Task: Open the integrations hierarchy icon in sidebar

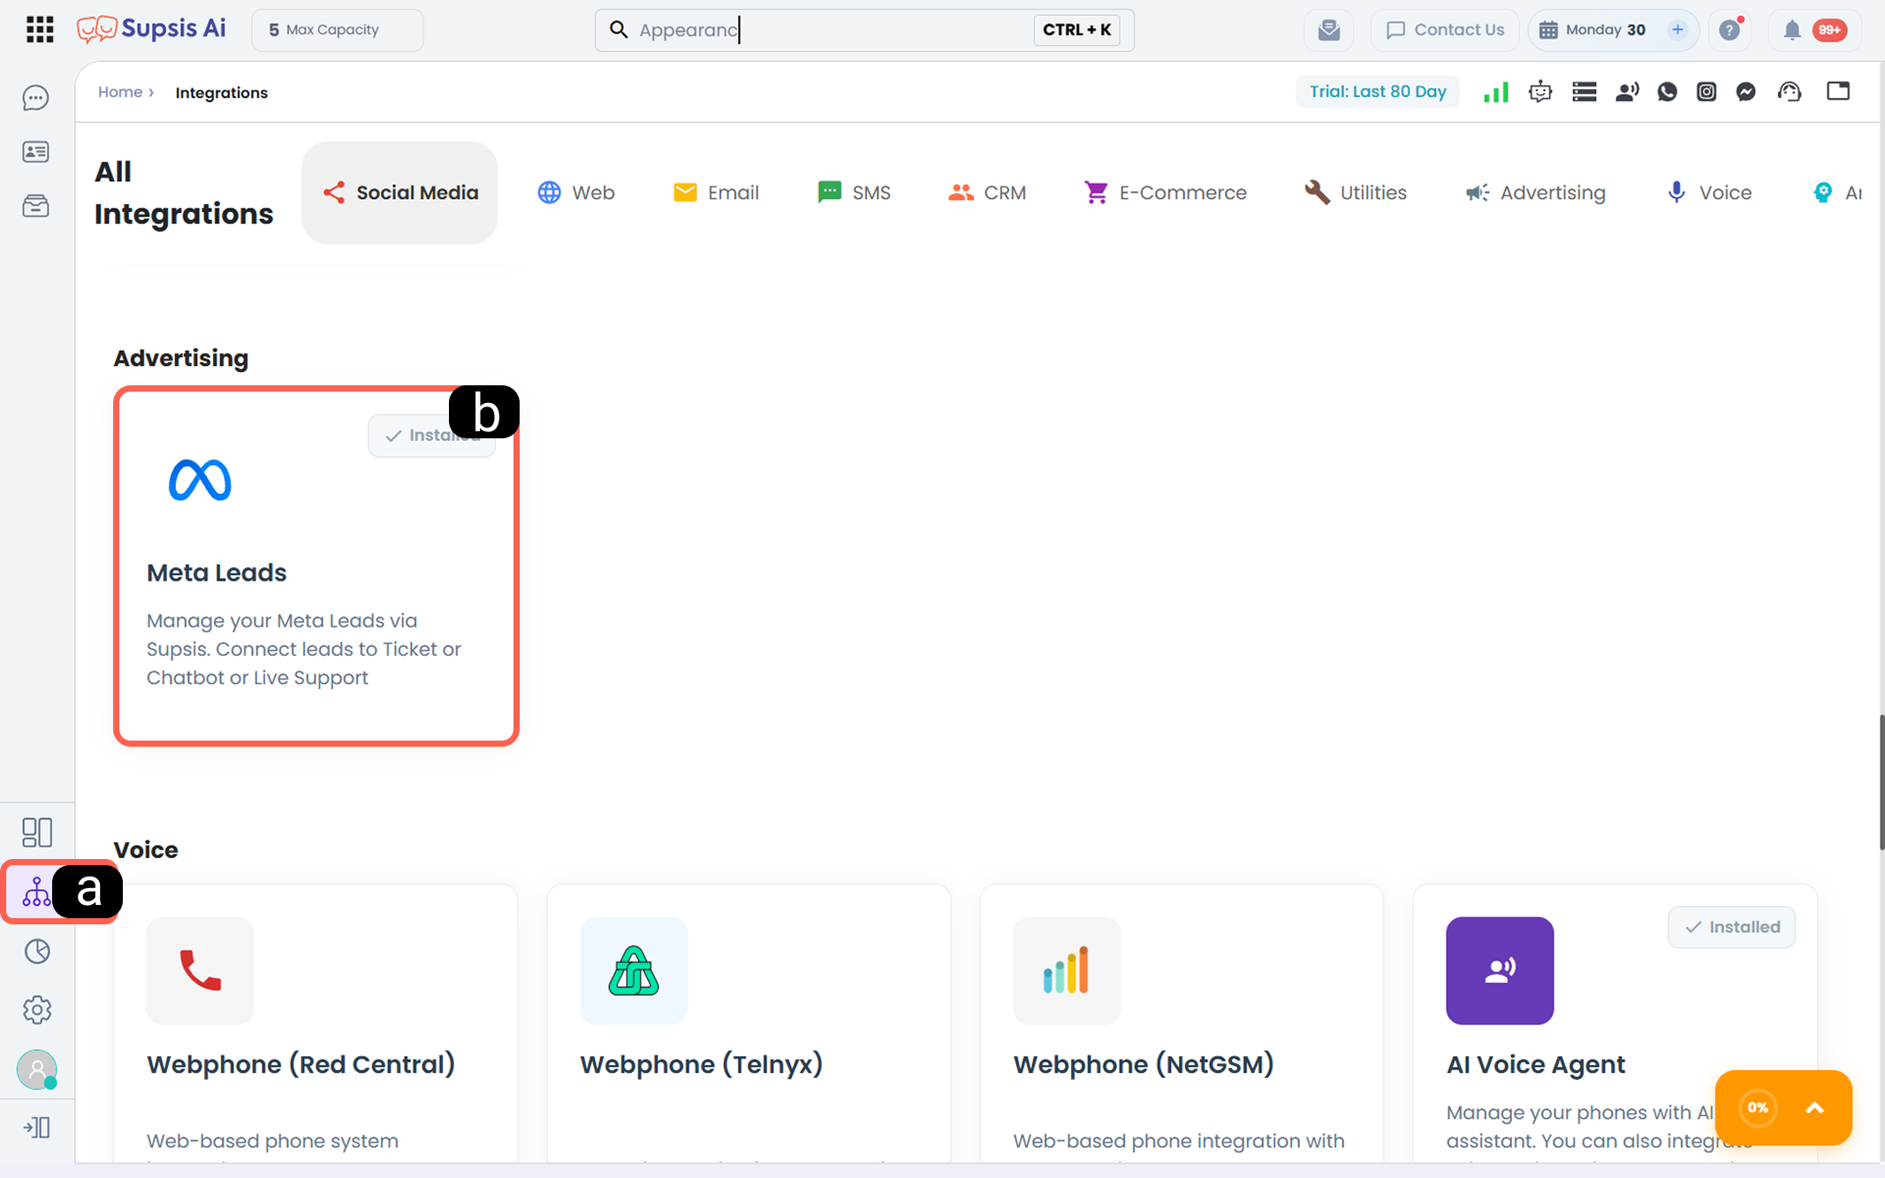Action: click(37, 892)
